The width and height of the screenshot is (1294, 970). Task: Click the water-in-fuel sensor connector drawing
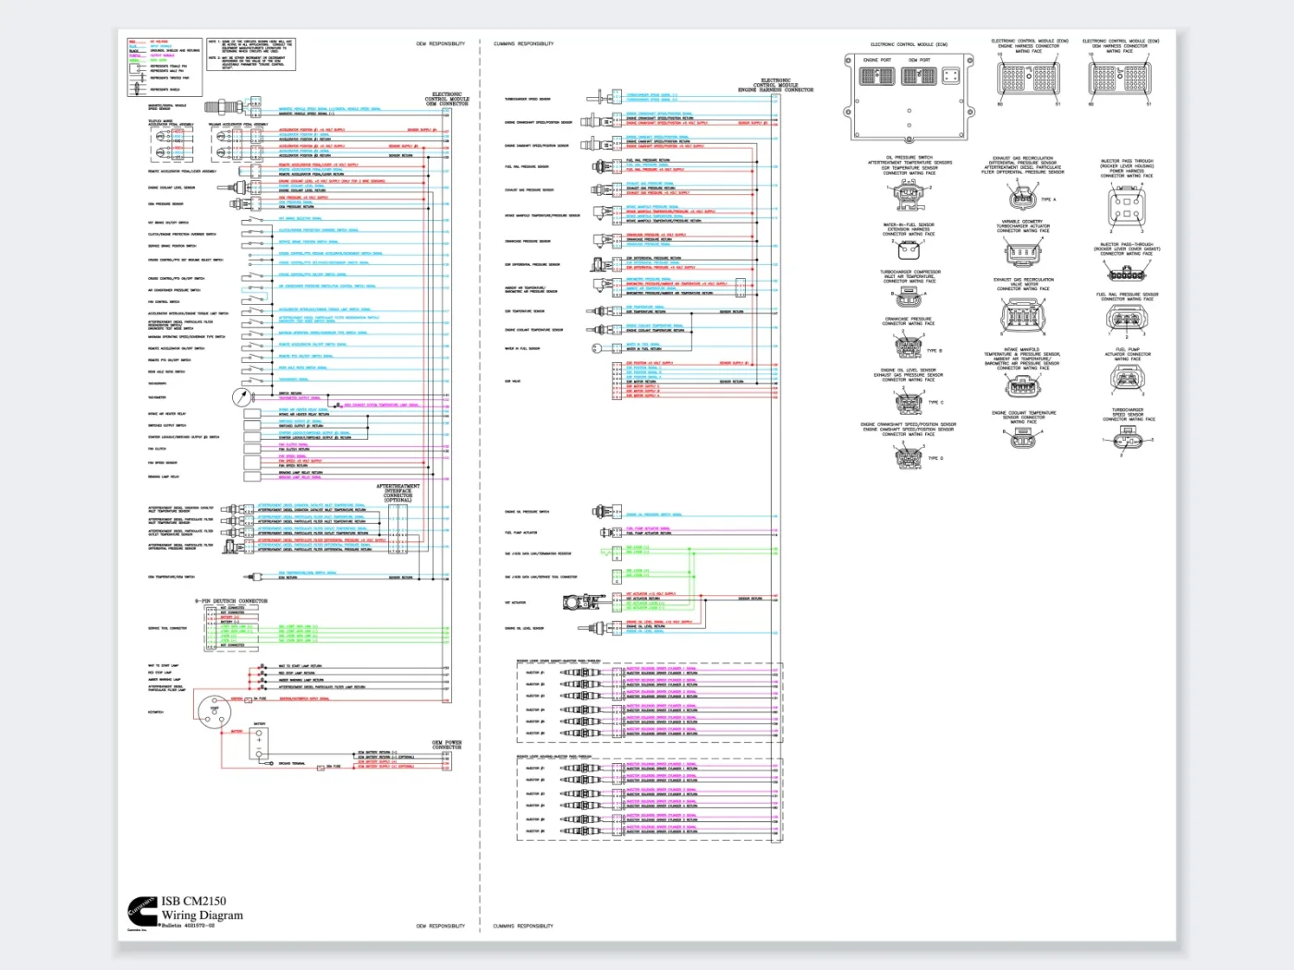(907, 249)
